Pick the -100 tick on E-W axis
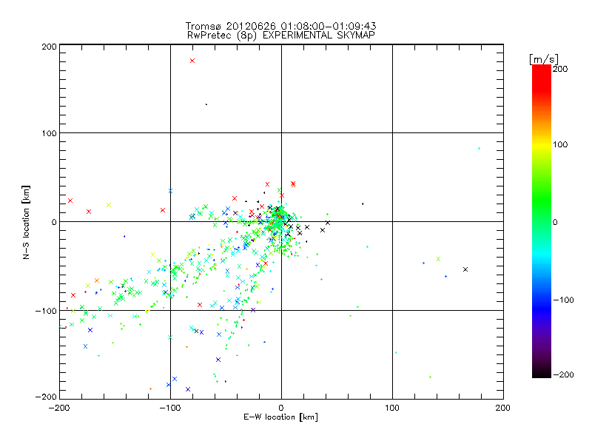The height and width of the screenshot is (444, 592). pyautogui.click(x=170, y=408)
